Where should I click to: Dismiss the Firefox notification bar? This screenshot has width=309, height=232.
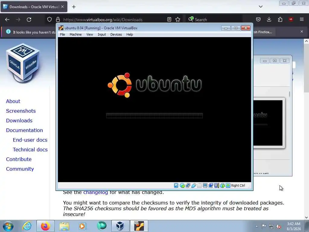pos(302,31)
